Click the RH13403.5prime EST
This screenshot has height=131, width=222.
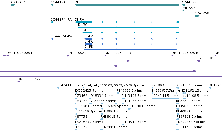point(123,98)
